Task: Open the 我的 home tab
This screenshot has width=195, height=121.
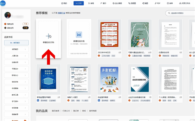Action: pyautogui.click(x=64, y=3)
